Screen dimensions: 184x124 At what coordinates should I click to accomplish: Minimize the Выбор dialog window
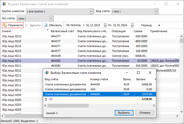point(127,73)
